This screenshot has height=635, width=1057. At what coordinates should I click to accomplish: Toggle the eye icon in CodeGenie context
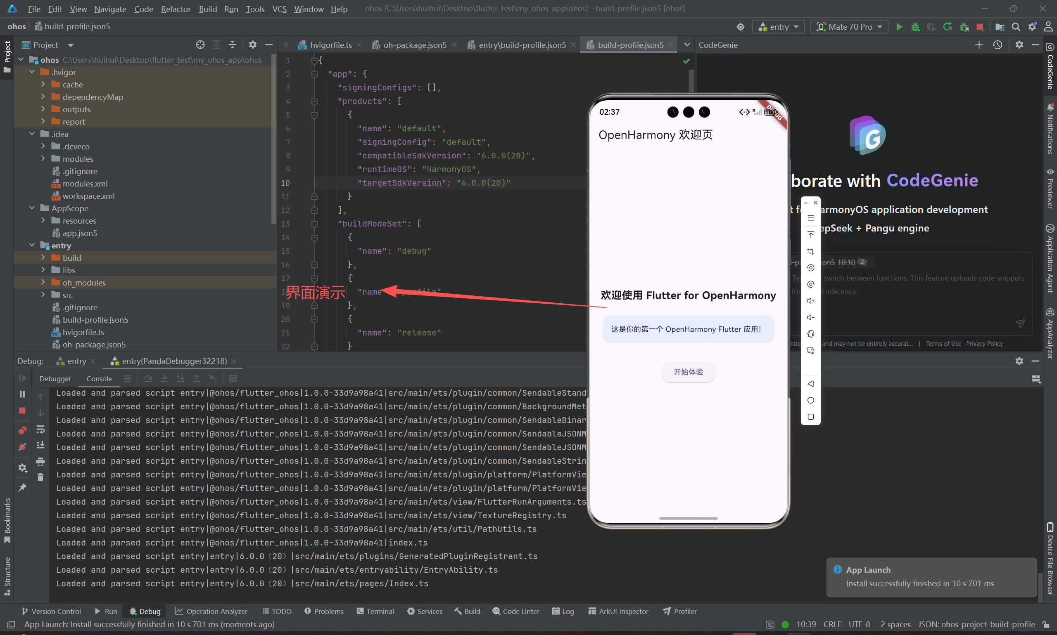tap(862, 262)
